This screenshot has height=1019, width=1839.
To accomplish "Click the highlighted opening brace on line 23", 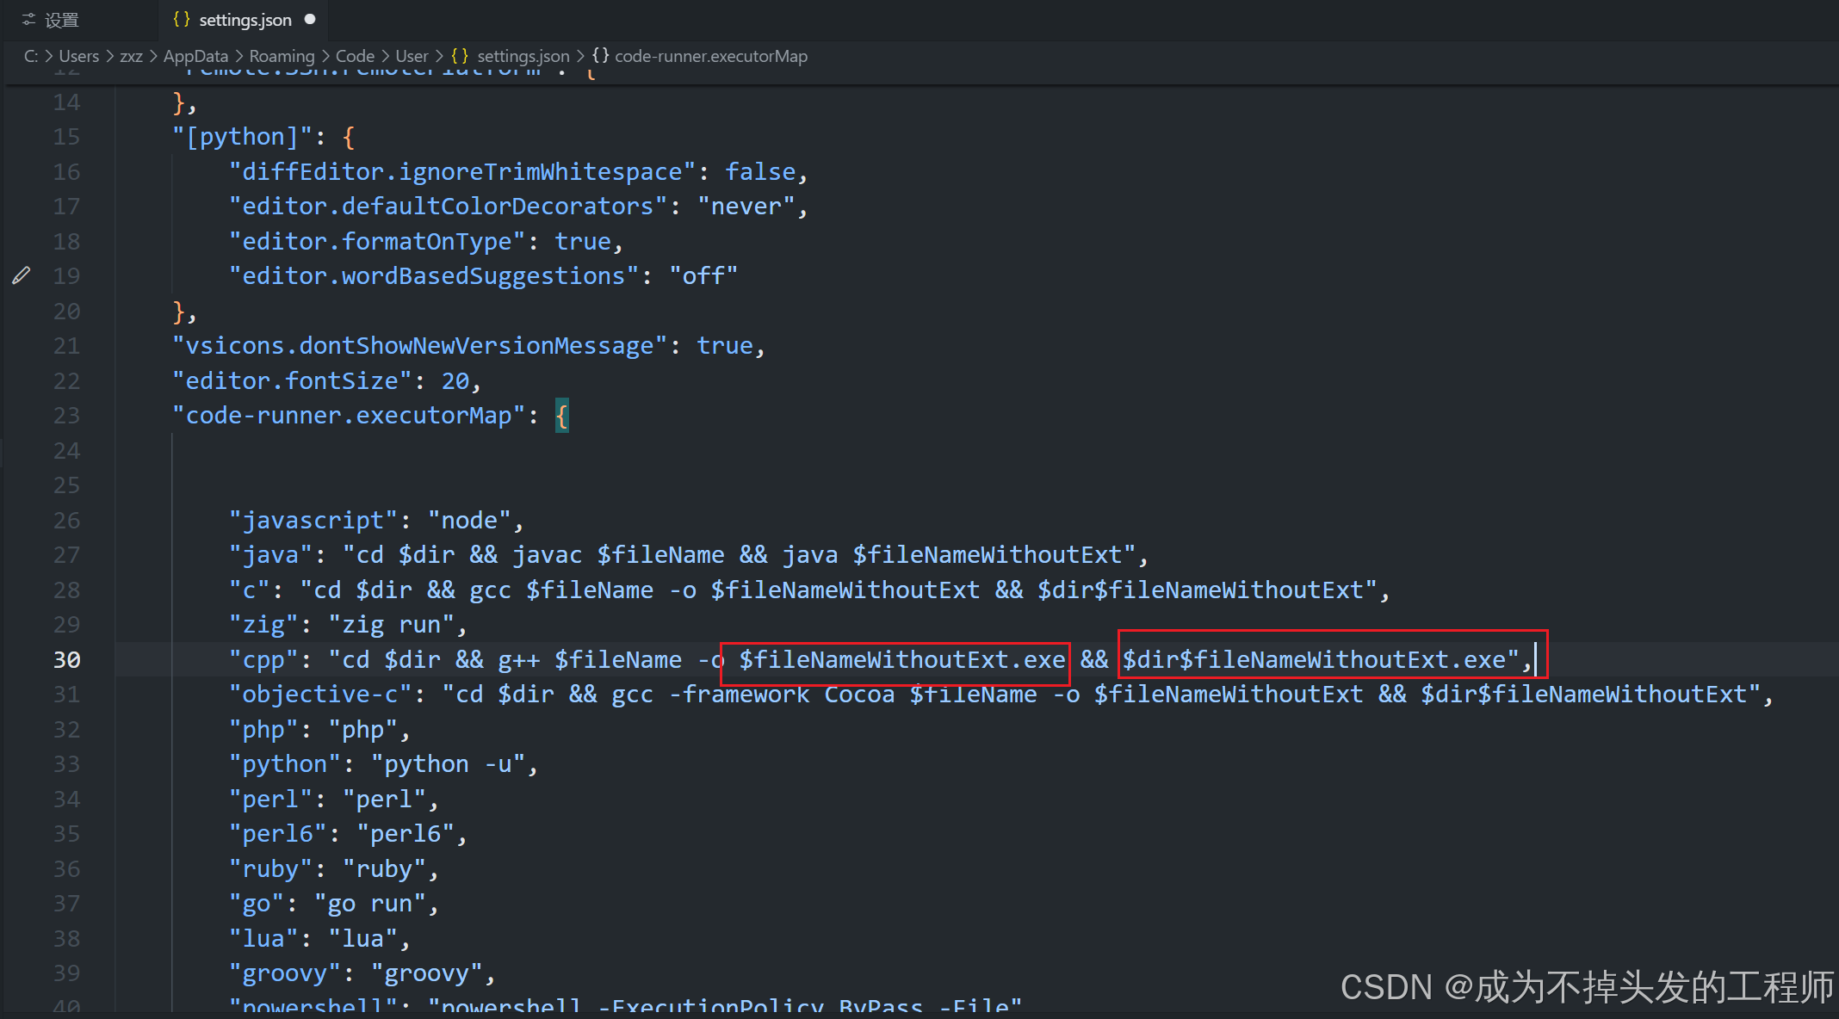I will (x=562, y=415).
